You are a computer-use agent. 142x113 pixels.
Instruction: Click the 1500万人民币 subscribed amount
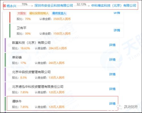pyautogui.click(x=62, y=34)
